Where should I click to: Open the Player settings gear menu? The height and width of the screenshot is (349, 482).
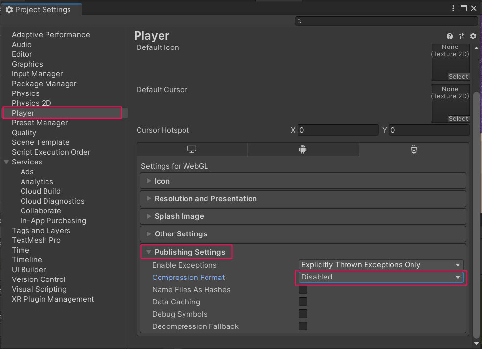click(473, 36)
